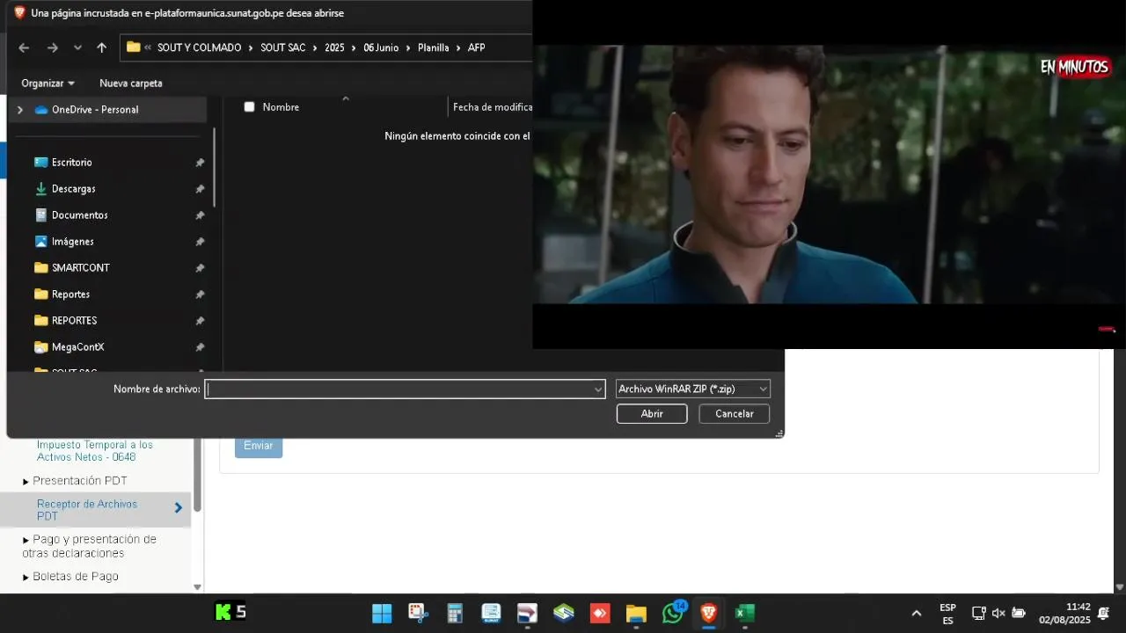Open notifications bell in system tray
The height and width of the screenshot is (633, 1126).
(1103, 613)
